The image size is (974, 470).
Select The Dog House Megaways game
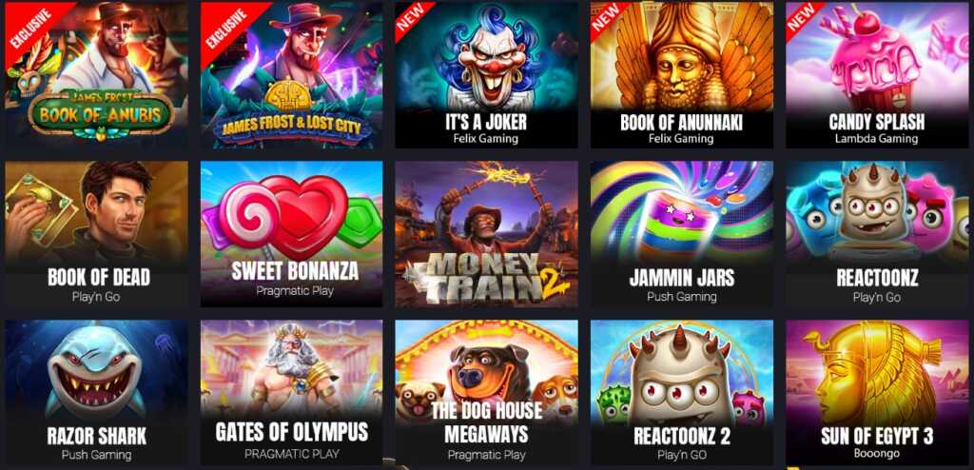(x=486, y=393)
